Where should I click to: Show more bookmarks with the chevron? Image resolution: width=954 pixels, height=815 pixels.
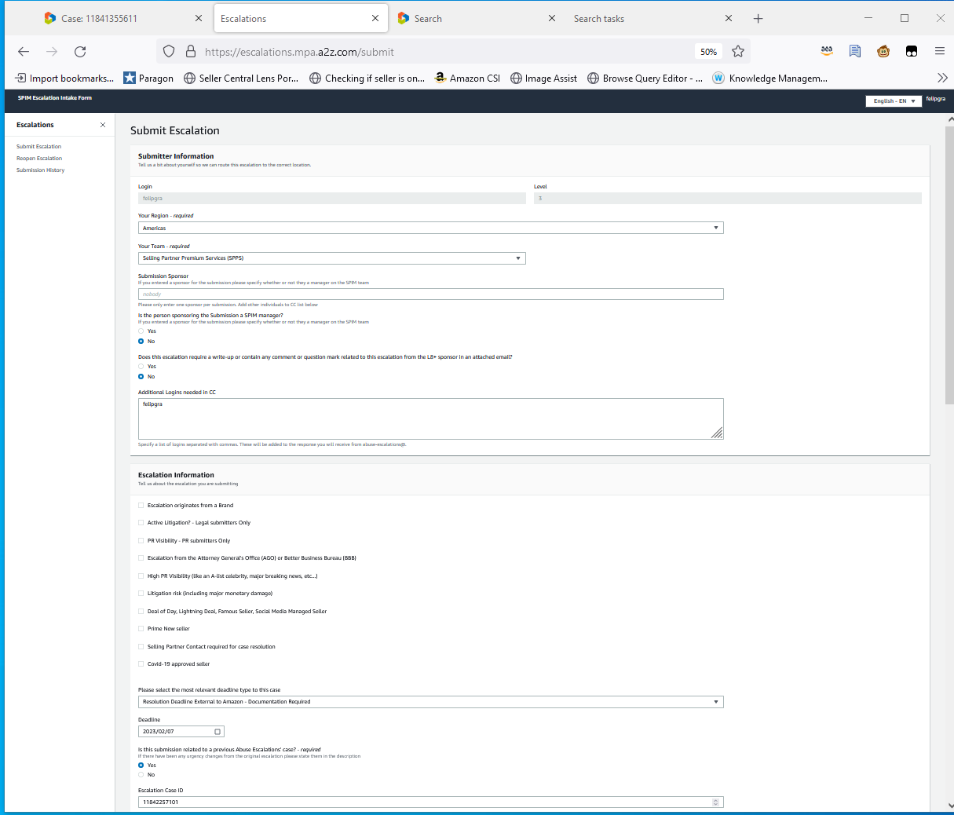[943, 78]
